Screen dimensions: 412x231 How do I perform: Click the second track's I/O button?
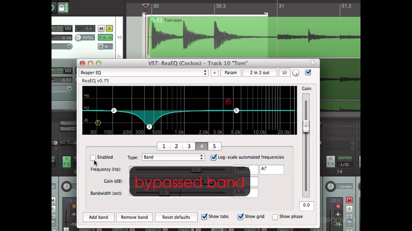(68, 71)
